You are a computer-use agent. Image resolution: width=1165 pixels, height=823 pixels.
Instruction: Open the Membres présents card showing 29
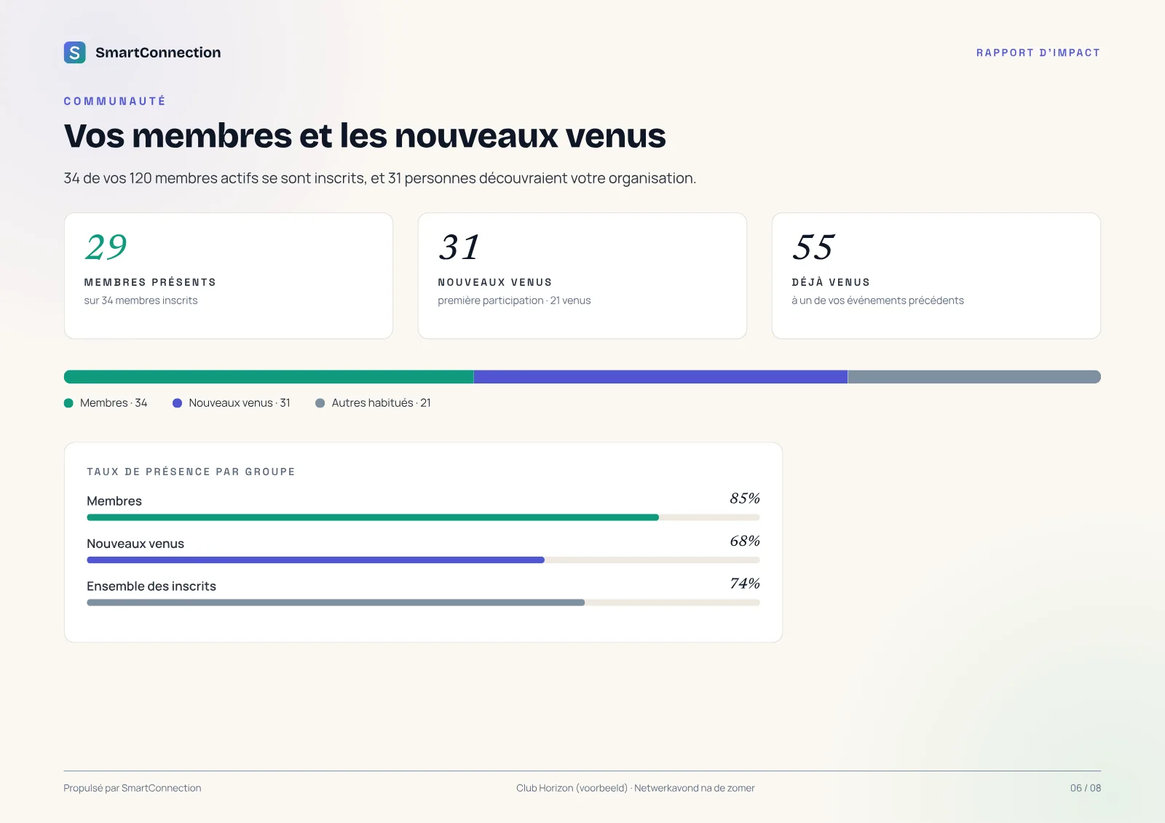click(229, 276)
